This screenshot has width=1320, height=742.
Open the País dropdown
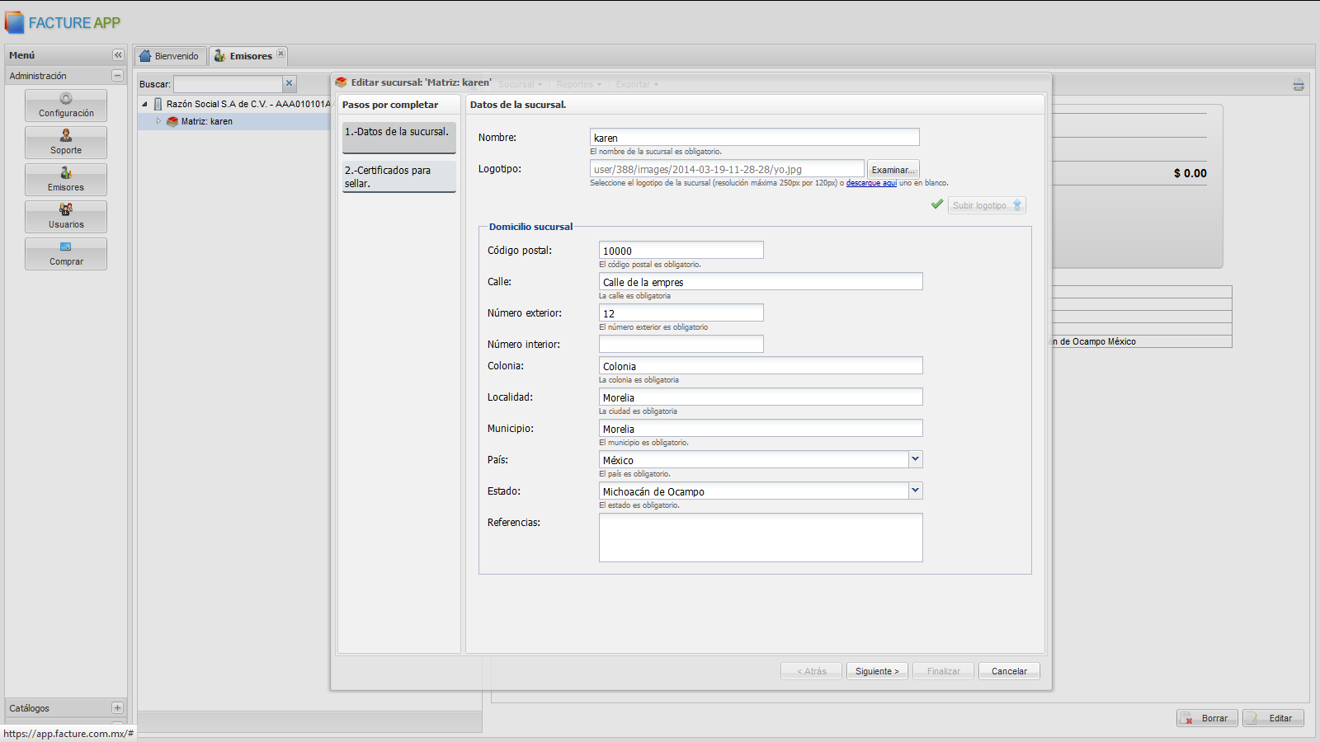click(x=915, y=459)
